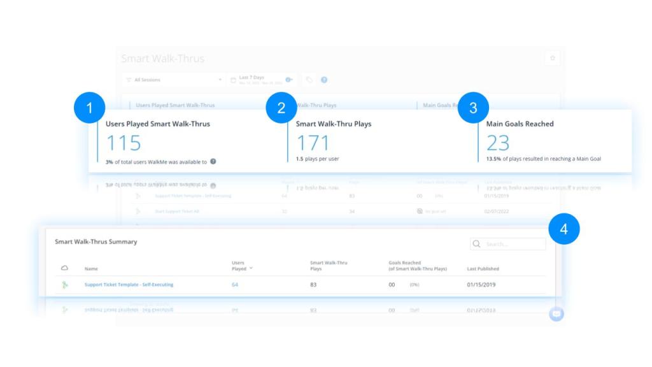Click the blue help icon in toolbar
652x367 pixels.
click(324, 80)
